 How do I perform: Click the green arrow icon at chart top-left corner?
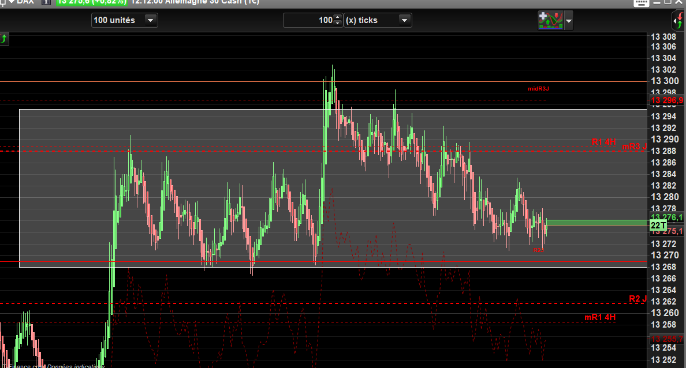(4, 39)
